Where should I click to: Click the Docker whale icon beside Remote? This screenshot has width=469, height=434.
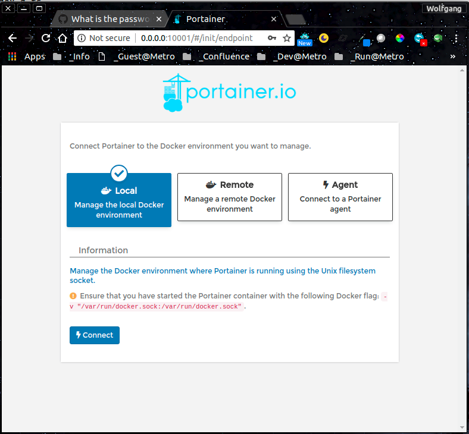[211, 184]
